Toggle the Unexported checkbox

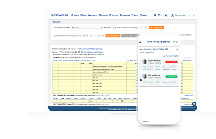[95, 36]
